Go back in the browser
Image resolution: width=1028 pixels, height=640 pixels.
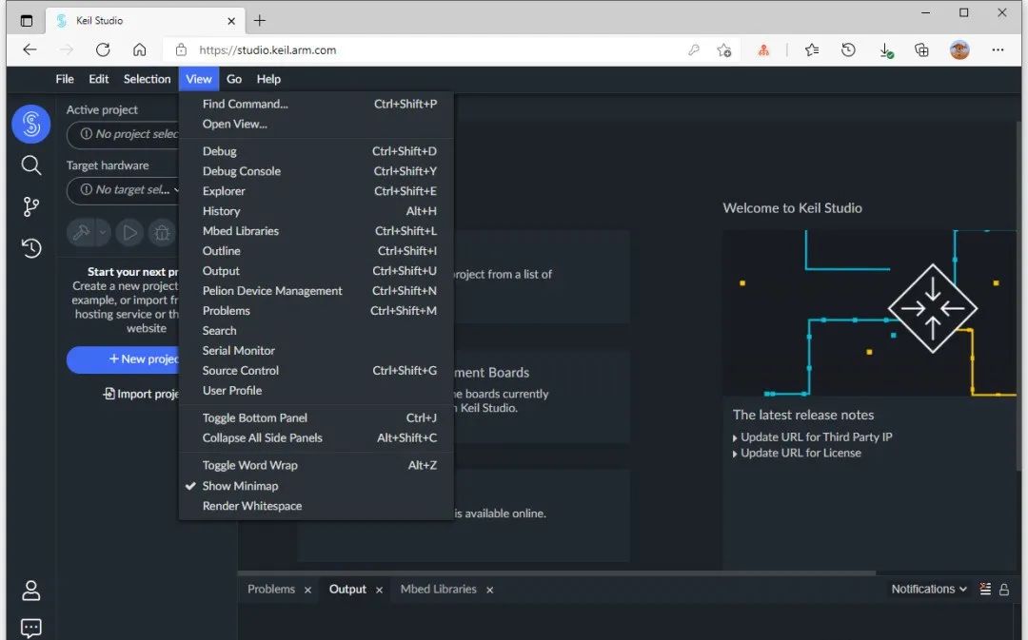(x=30, y=49)
